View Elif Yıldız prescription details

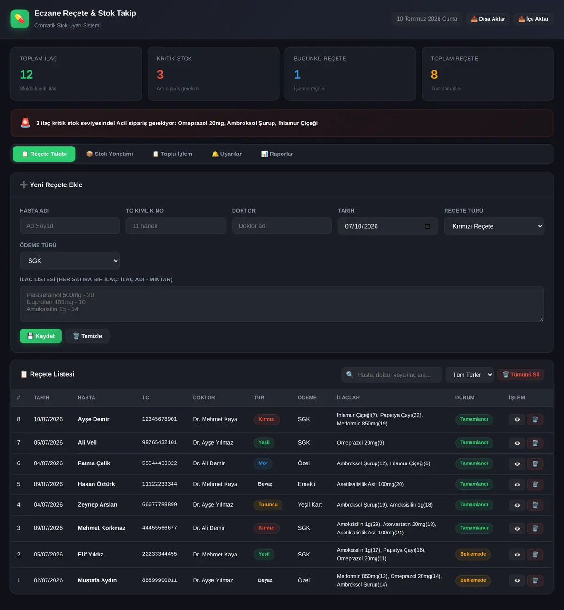(x=517, y=554)
